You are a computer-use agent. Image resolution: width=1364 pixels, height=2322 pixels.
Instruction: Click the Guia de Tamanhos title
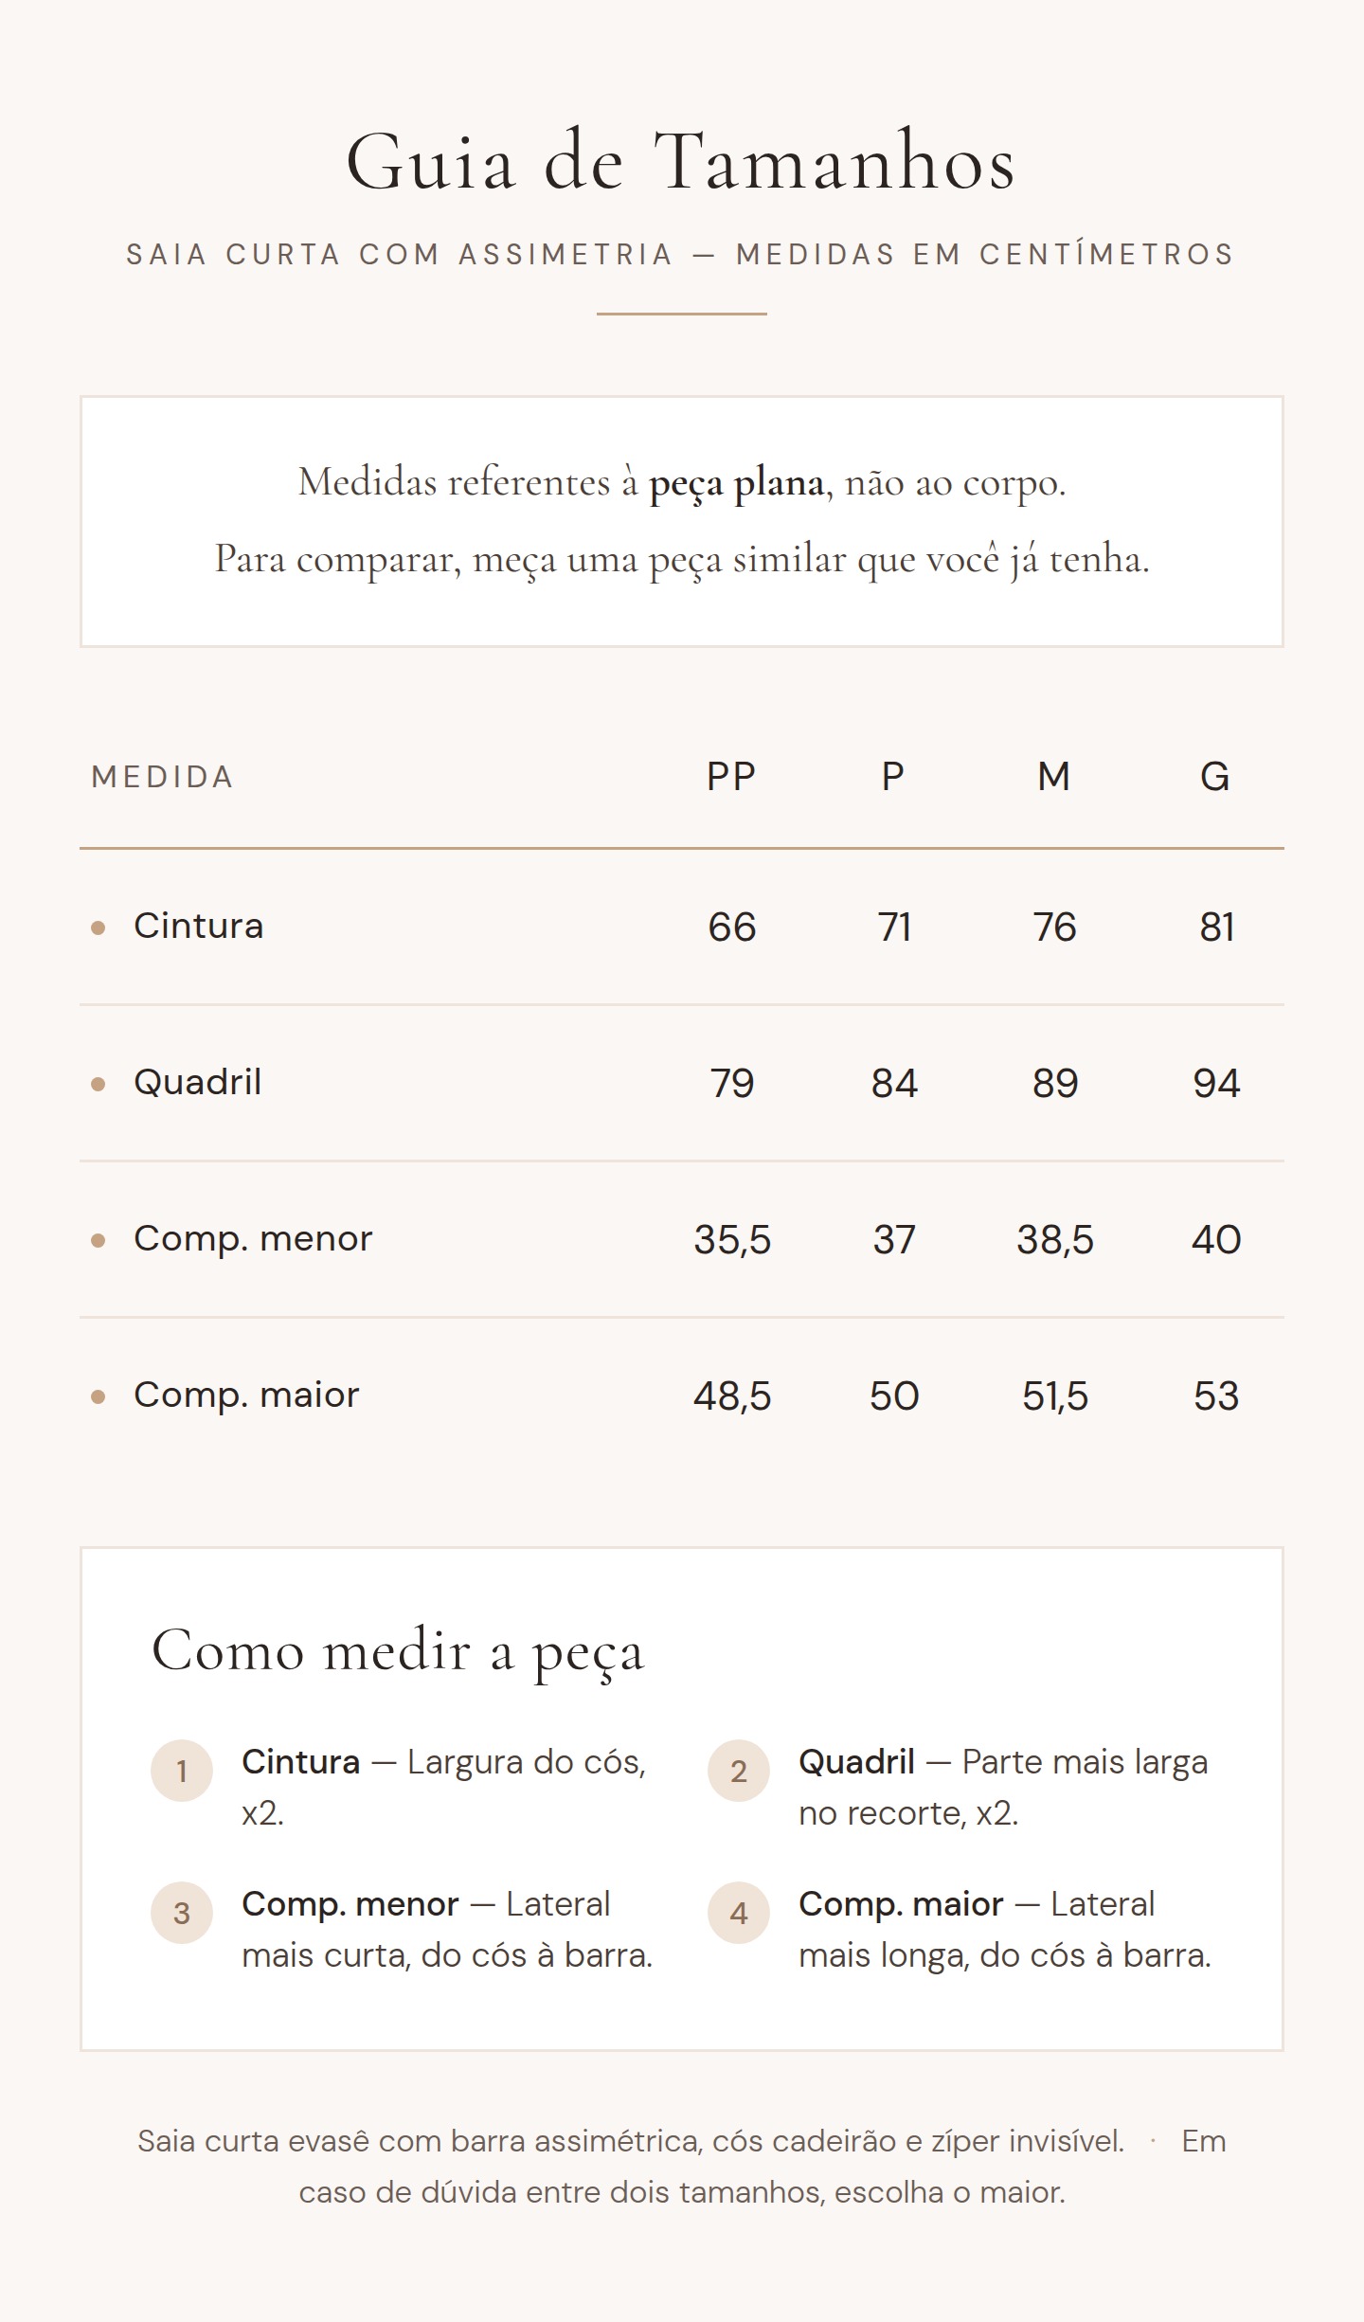coord(681,161)
